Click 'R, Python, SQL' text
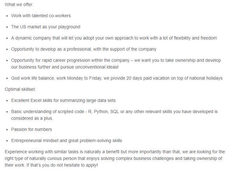232x173 pixels. point(104,112)
